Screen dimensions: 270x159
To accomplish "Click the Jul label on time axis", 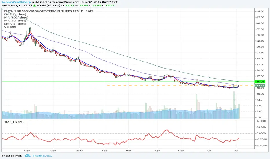I will pos(236,151).
